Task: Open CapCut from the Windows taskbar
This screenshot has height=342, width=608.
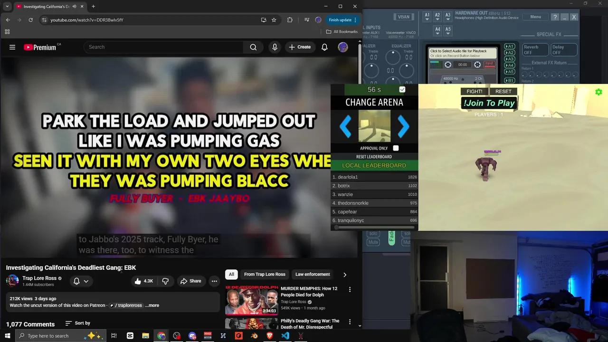Action: pos(130,336)
